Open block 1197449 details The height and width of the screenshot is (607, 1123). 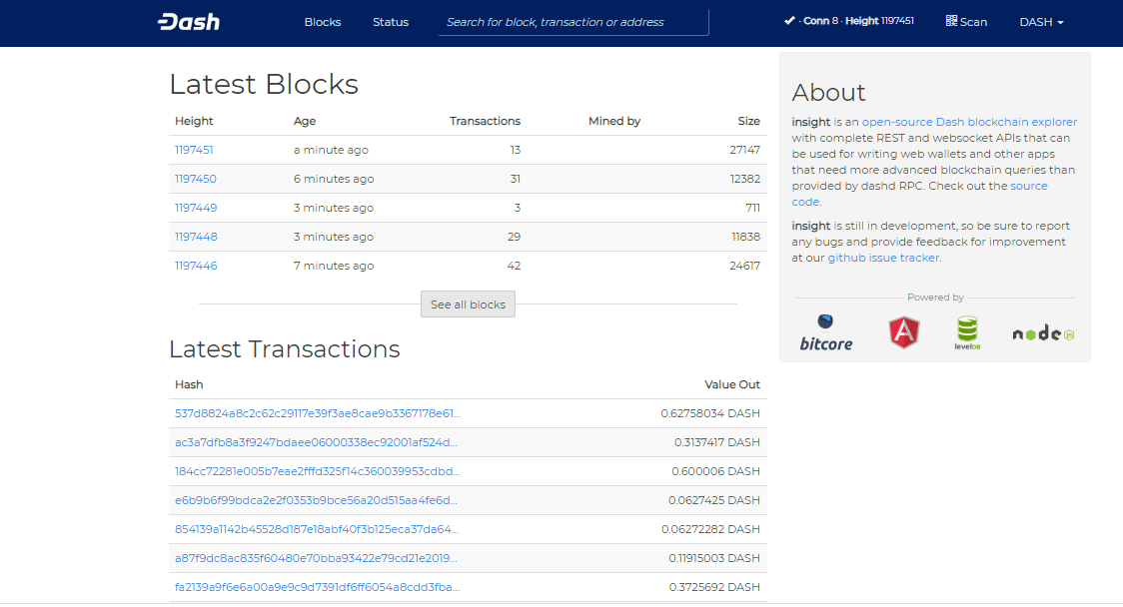[x=196, y=208]
